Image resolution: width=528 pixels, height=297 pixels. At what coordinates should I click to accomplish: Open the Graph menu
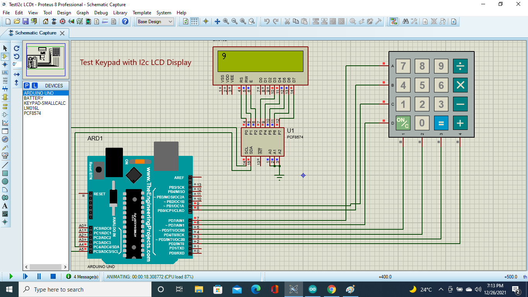point(83,13)
